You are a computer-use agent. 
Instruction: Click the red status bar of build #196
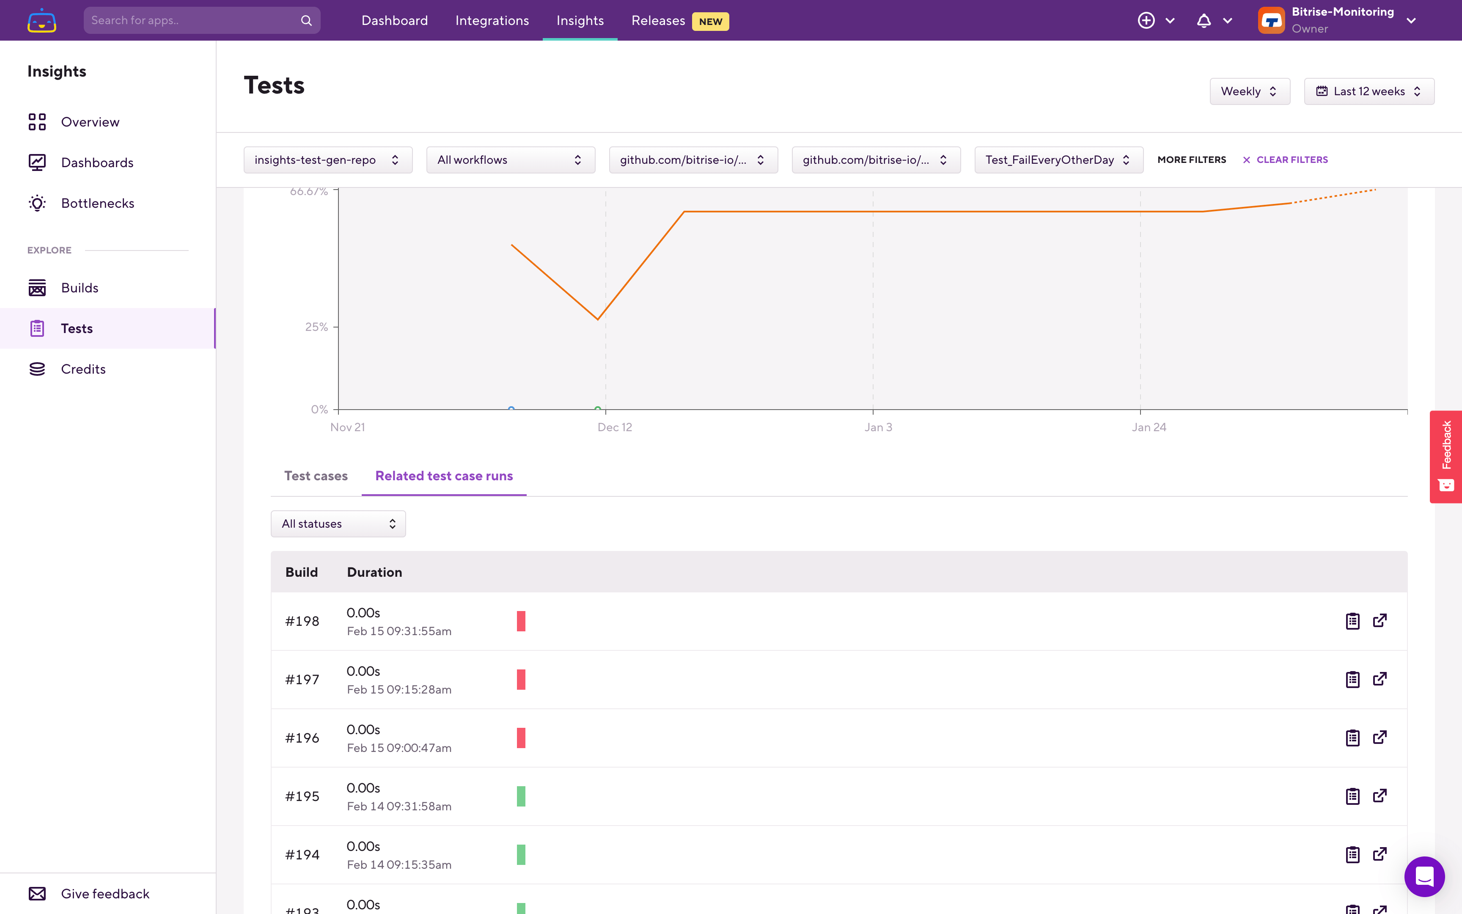[521, 738]
